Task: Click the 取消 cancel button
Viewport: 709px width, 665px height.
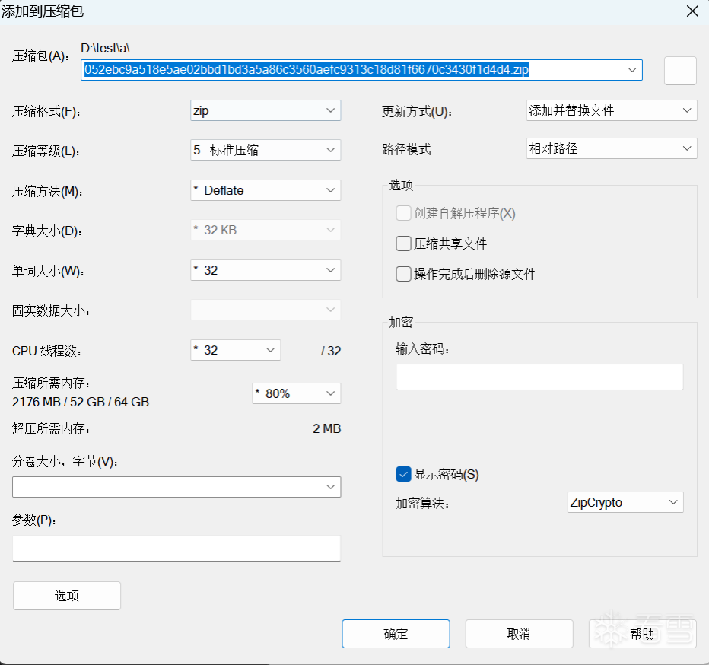Action: (x=520, y=633)
